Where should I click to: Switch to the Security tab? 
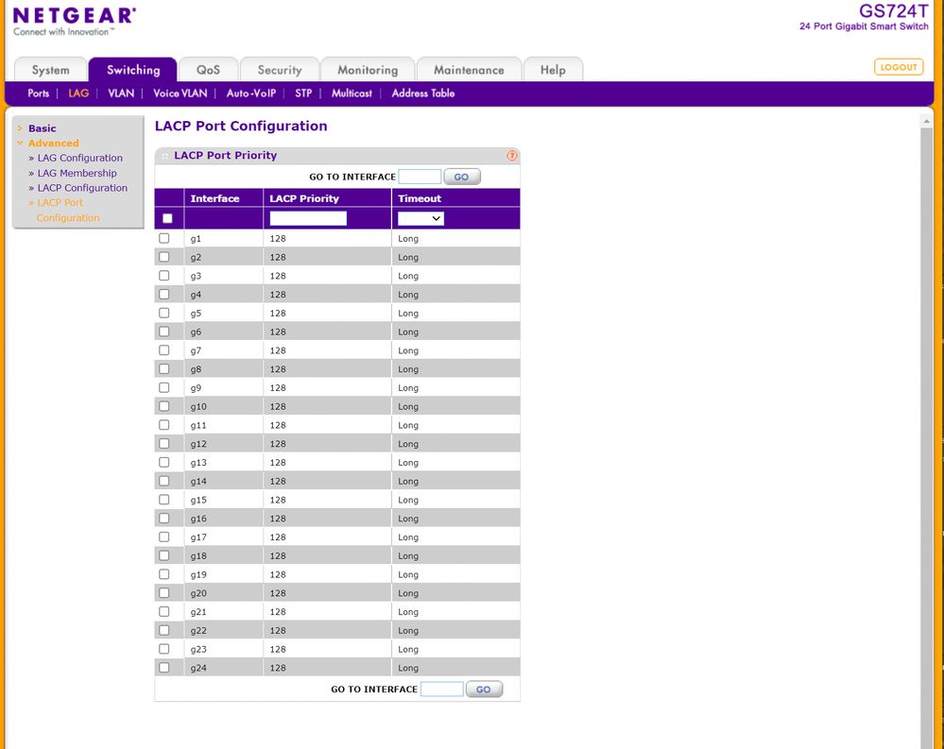pyautogui.click(x=279, y=68)
